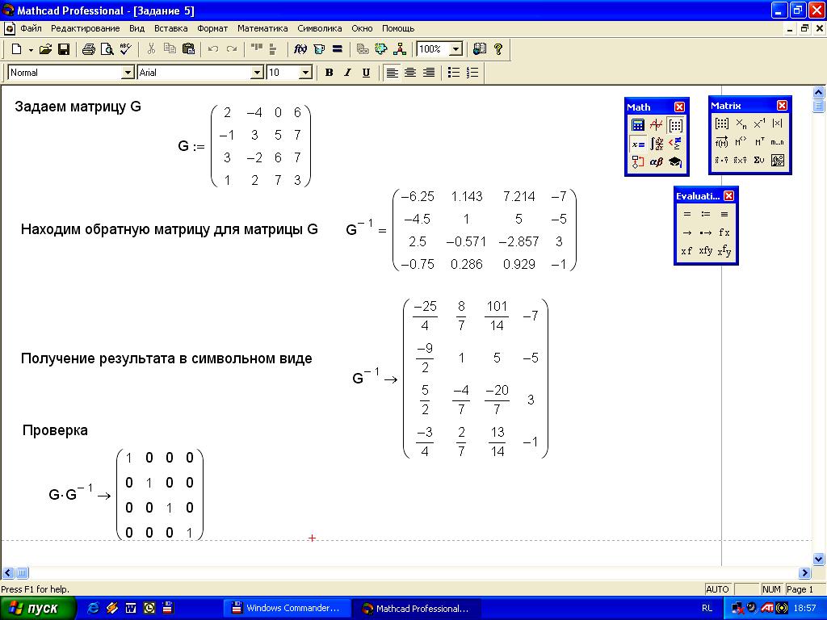Insert the cross product operator

click(741, 161)
